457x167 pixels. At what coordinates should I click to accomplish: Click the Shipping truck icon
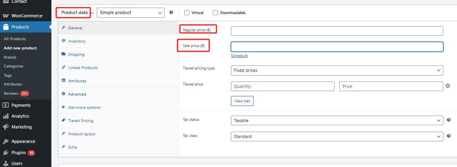pos(63,54)
